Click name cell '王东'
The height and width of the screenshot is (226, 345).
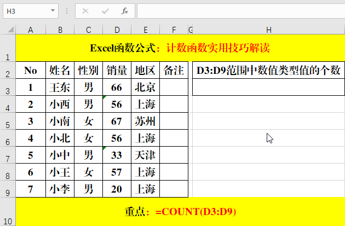point(60,87)
